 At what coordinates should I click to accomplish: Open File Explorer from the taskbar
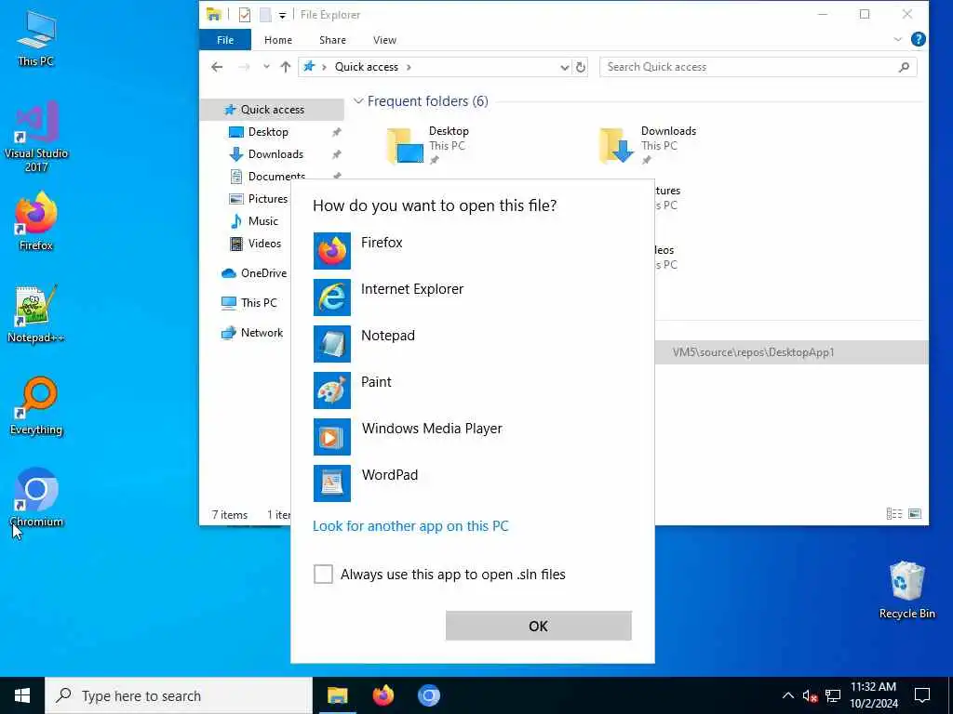click(337, 695)
